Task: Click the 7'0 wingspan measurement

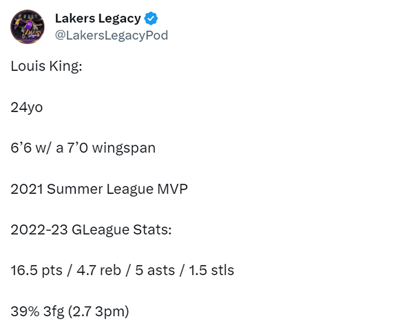Action: [x=77, y=148]
